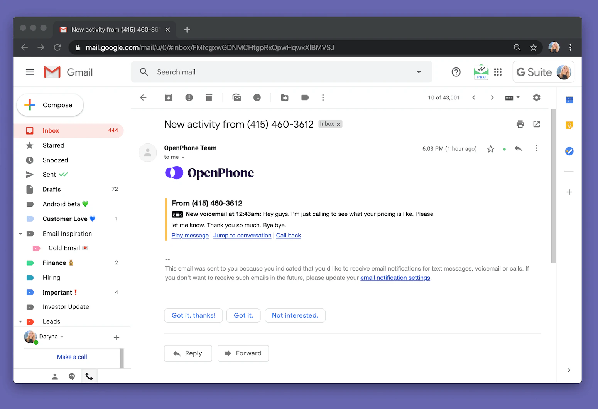
Task: Delete the open email
Action: coord(209,98)
